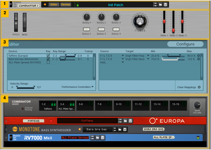This screenshot has width=211, height=150.
Task: Open the Performance Controllers dropdown
Action: click(78, 87)
